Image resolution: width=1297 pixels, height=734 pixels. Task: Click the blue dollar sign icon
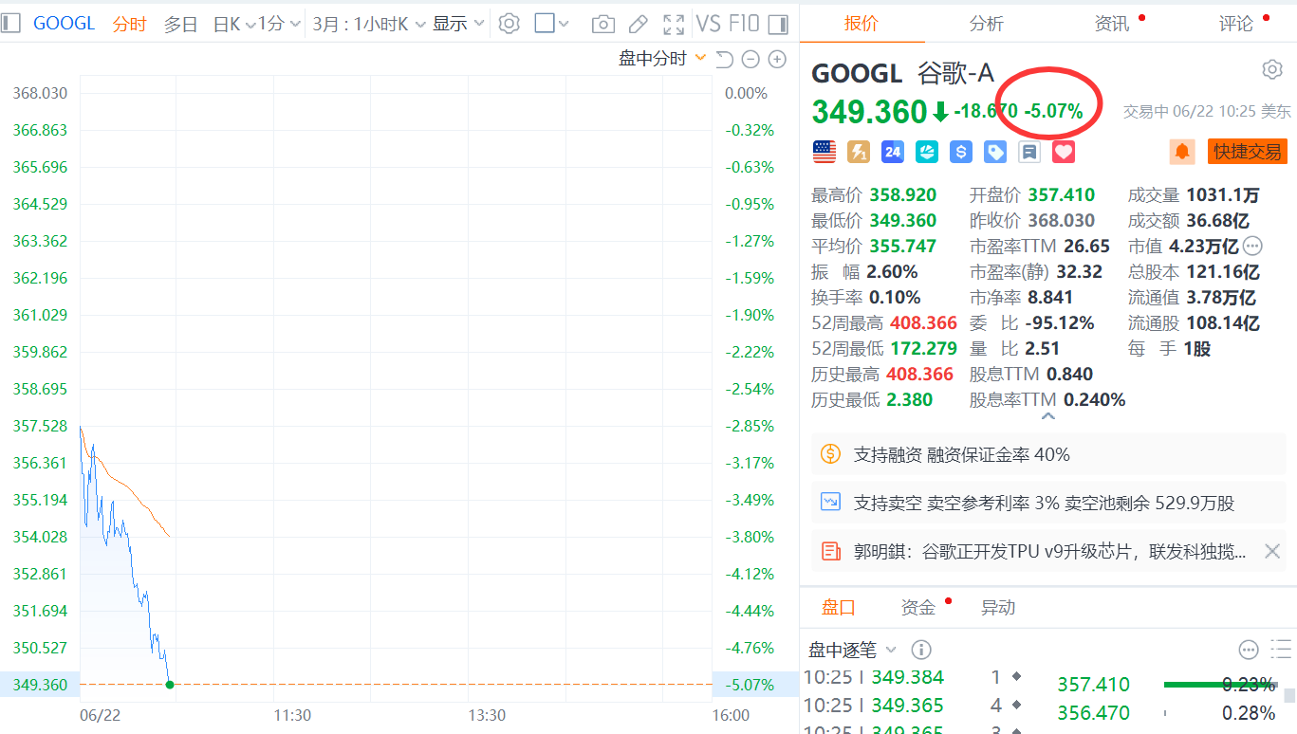pos(961,151)
